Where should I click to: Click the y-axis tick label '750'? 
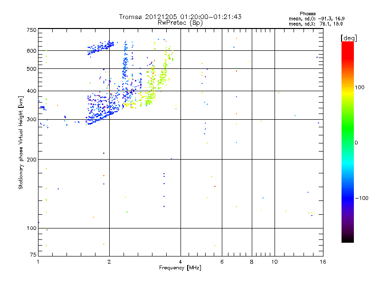click(31, 30)
